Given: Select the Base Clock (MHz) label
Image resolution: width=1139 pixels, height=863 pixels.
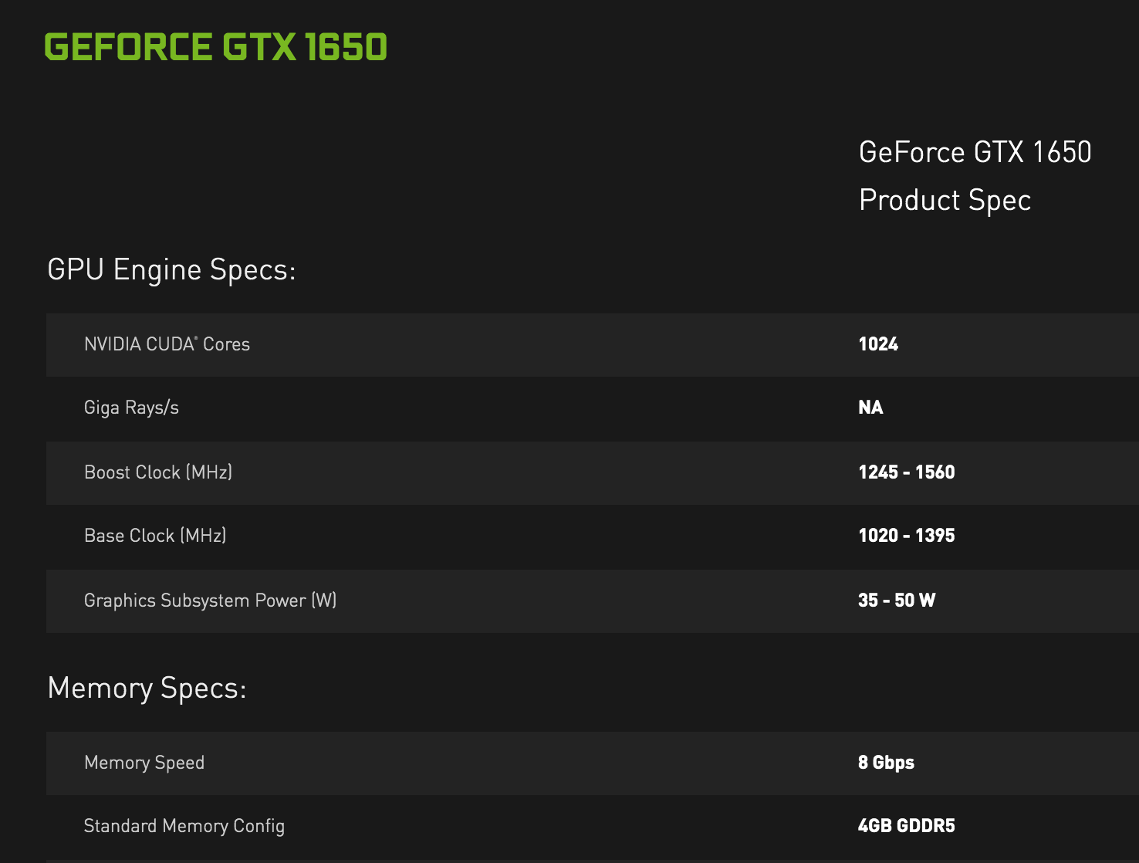Looking at the screenshot, I should tap(155, 536).
